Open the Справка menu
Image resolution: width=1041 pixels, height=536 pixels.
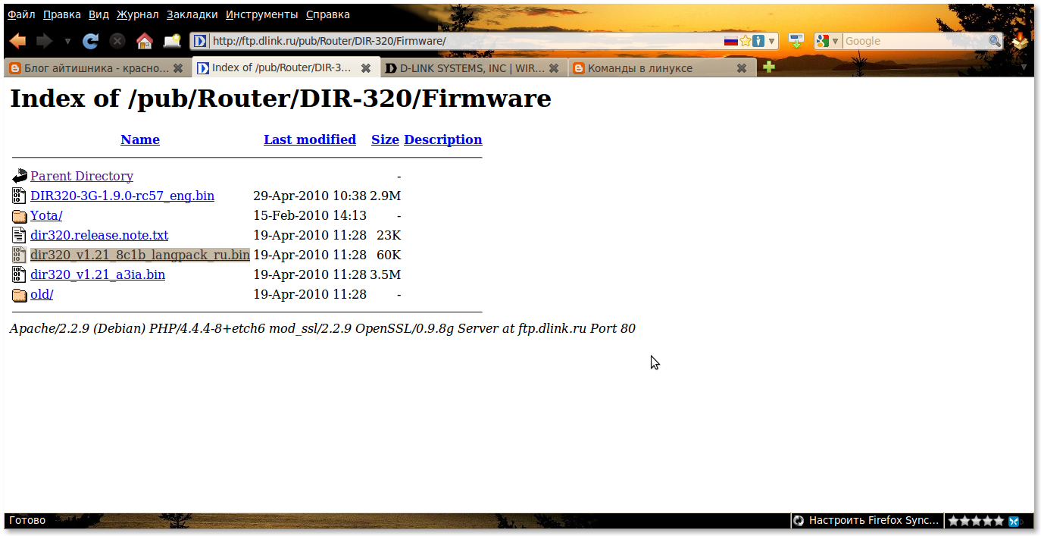pyautogui.click(x=328, y=14)
